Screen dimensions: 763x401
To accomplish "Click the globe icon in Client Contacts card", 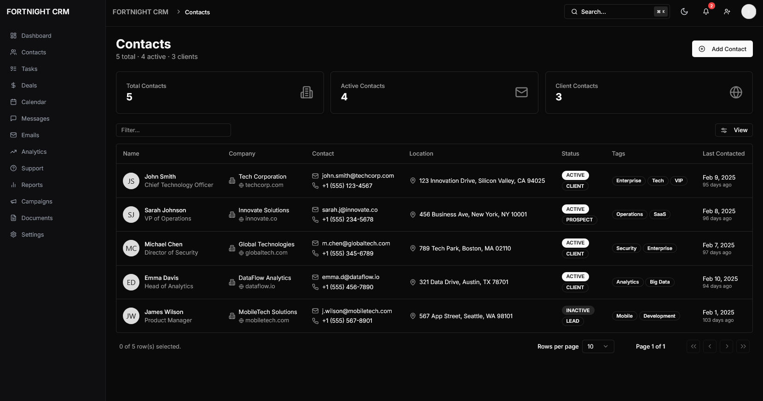I will (x=736, y=93).
